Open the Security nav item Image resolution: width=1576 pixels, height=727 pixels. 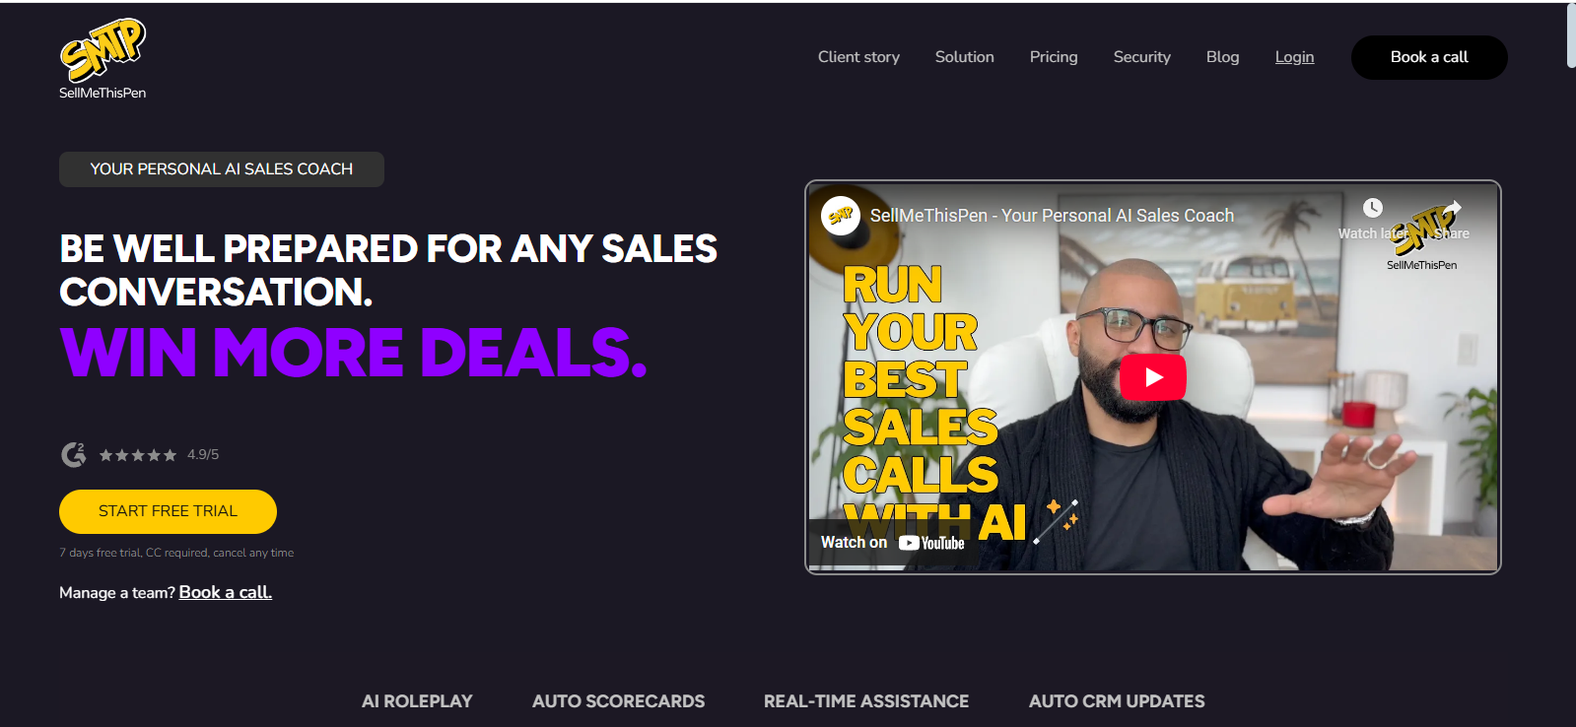1141,57
